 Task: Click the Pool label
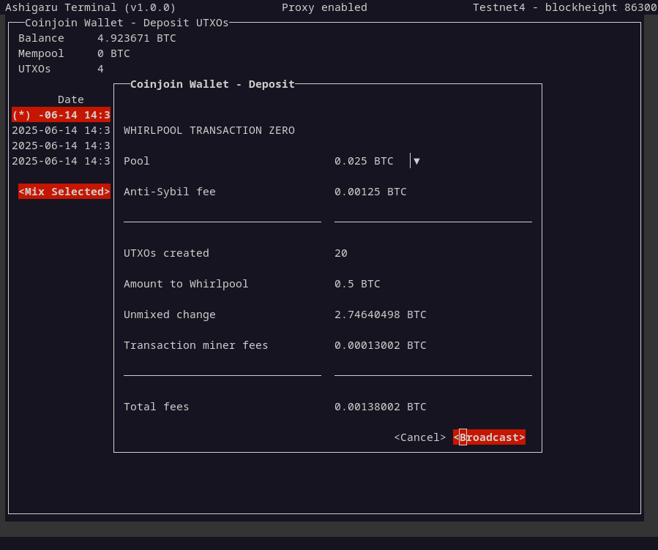(136, 161)
